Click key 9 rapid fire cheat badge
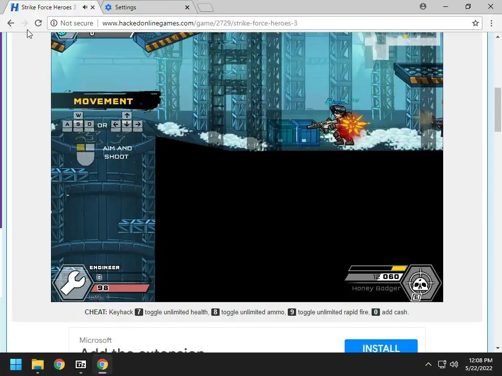 [x=292, y=312]
